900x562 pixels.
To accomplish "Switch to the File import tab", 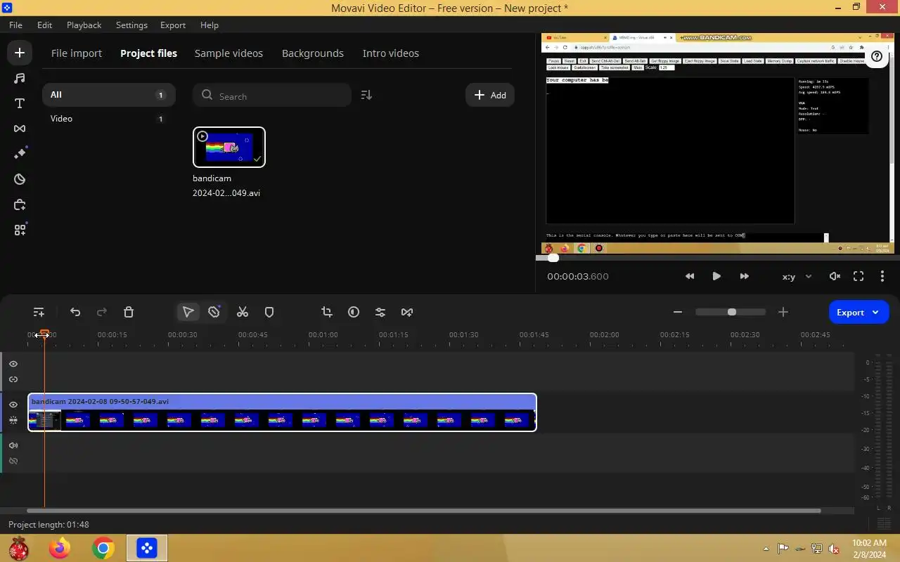I will click(x=77, y=53).
